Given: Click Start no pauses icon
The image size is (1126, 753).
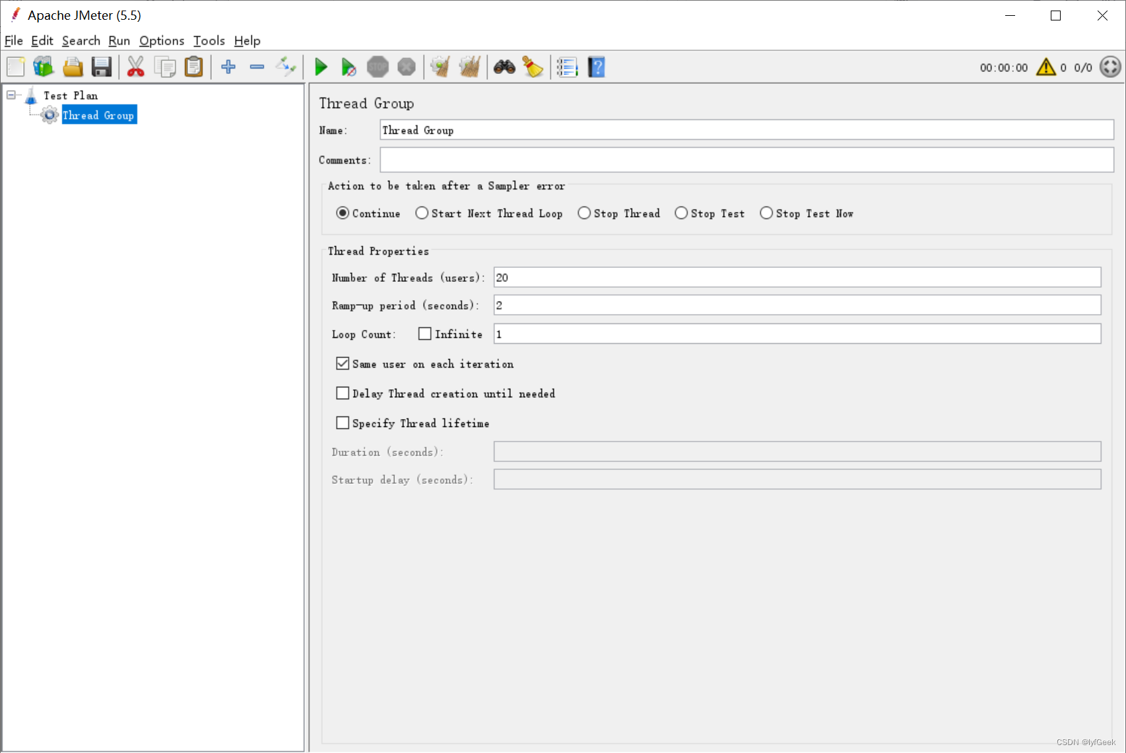Looking at the screenshot, I should pos(348,67).
